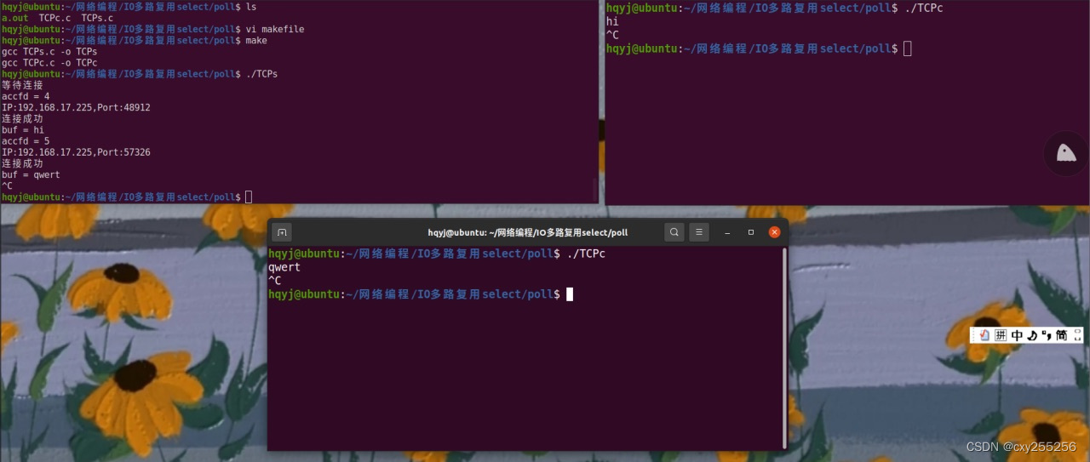
Task: Click the ghost icon at right edge
Action: (1065, 153)
